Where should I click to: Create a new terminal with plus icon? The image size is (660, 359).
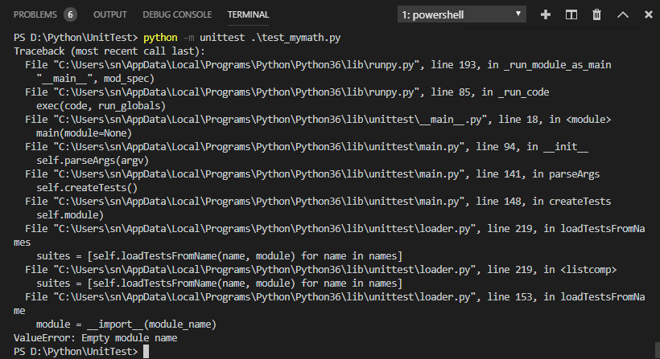pyautogui.click(x=546, y=14)
